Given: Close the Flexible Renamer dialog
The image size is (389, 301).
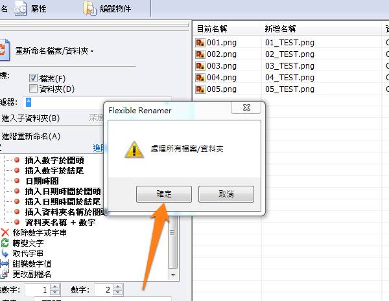Looking at the screenshot, I should coord(246,107).
